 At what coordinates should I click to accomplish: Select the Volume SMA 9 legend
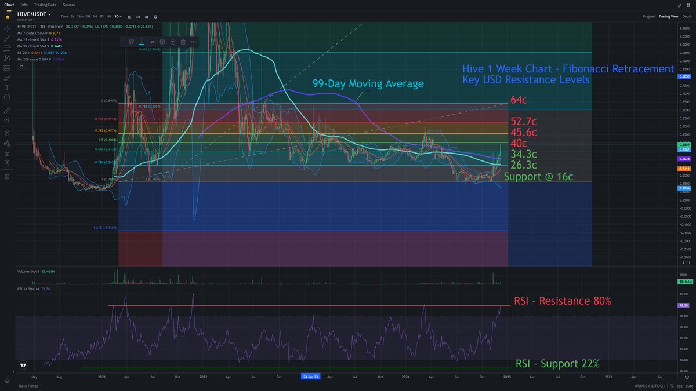pos(36,271)
